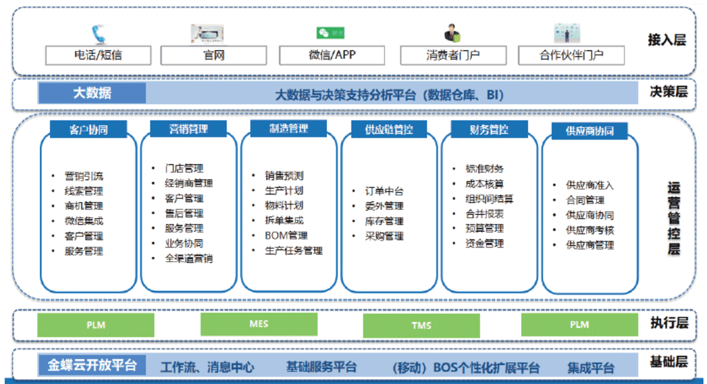
Task: Select the 合作伙伴门户 box
Action: (572, 56)
